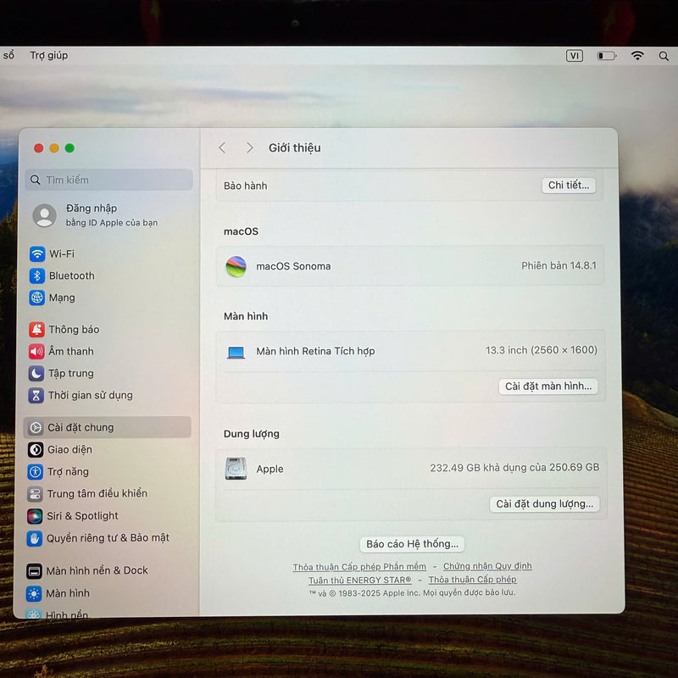Navigate back using the left chevron
The width and height of the screenshot is (678, 678).
coord(222,147)
